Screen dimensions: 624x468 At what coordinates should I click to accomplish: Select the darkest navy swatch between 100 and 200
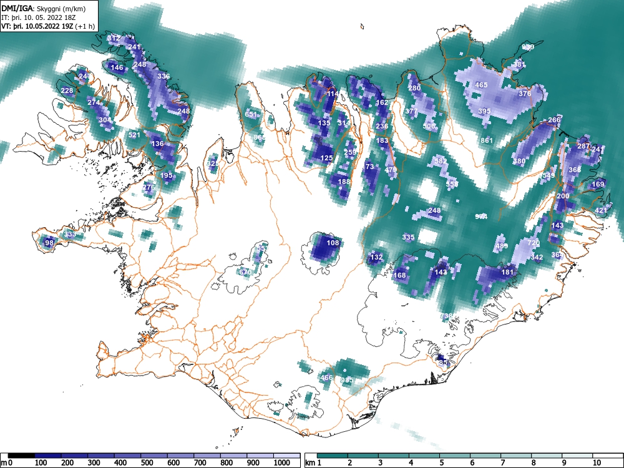click(48, 456)
